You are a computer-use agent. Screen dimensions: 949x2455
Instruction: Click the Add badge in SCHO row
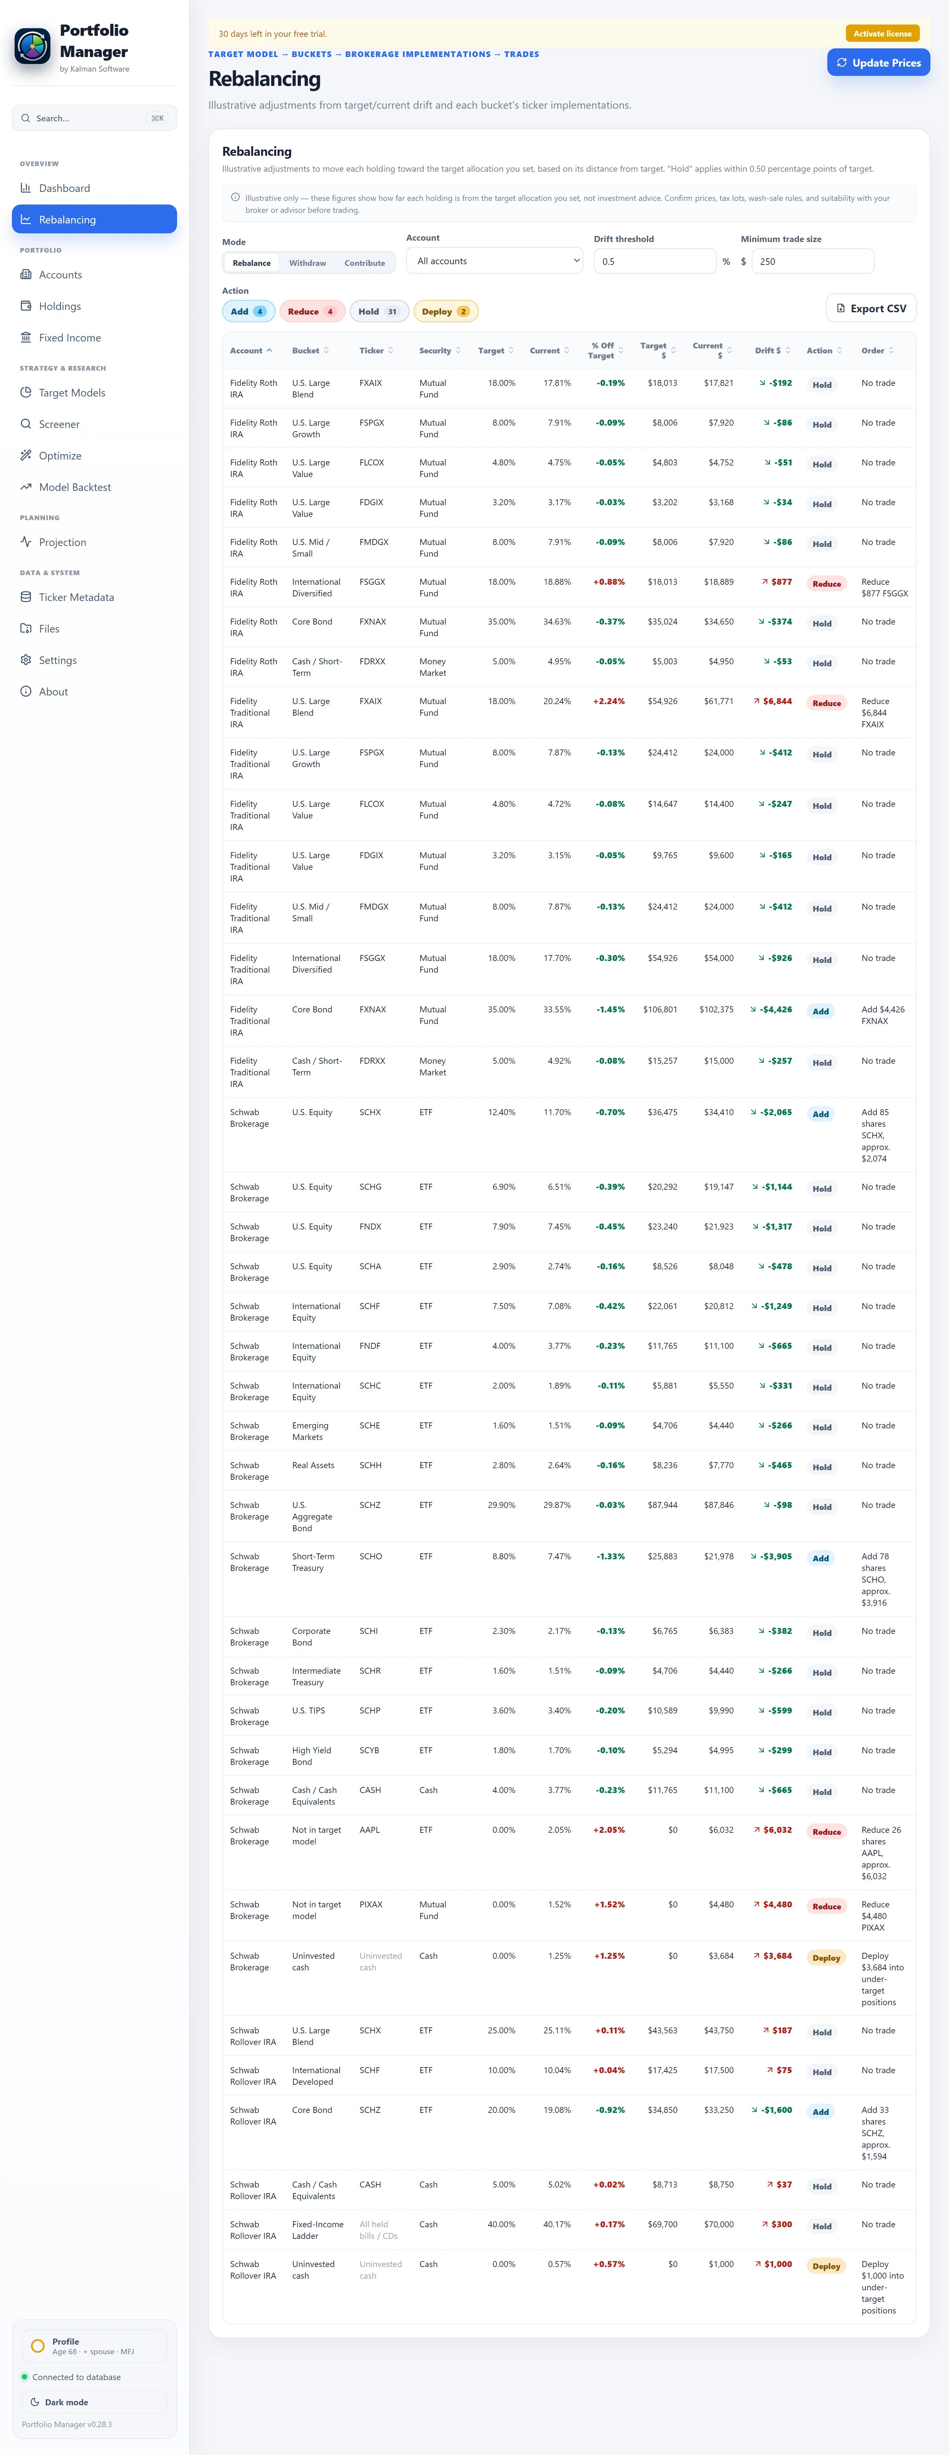(x=820, y=1558)
